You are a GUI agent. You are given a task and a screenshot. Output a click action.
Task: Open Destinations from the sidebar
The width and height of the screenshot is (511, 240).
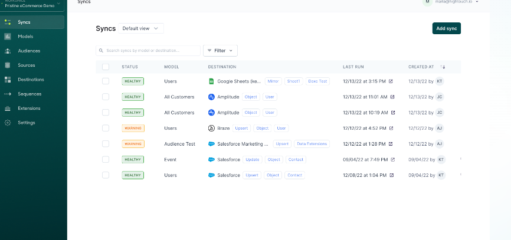pos(31,80)
